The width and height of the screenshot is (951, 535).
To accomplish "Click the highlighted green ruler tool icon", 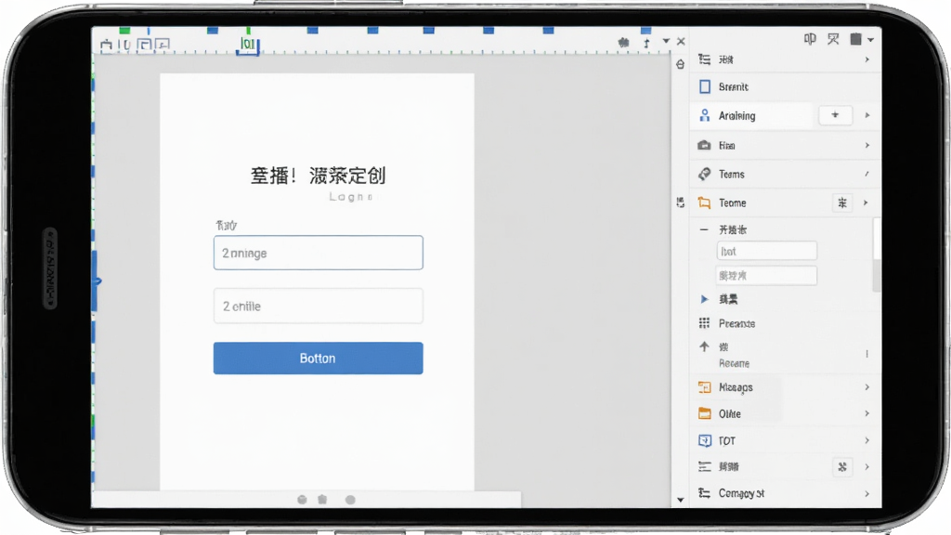I will click(247, 45).
